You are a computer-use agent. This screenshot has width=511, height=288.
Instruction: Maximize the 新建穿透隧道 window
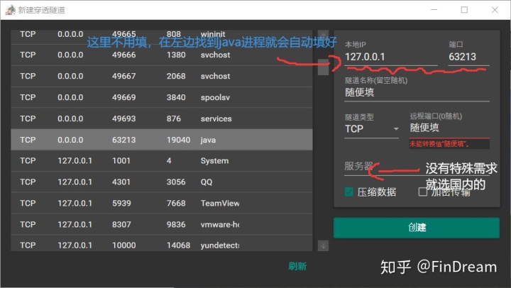[464, 10]
